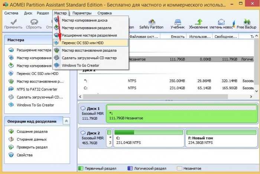Click icon beside Мастер восстановления р... in sidebar
This screenshot has height=174, width=260.
click(x=11, y=81)
